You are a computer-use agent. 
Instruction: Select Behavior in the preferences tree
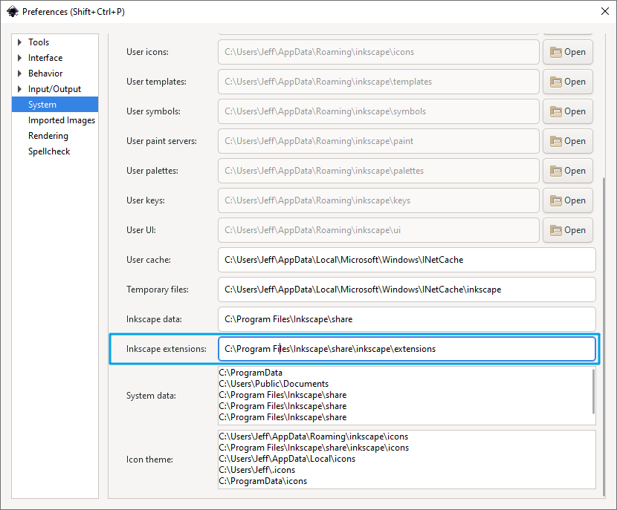[x=45, y=73]
